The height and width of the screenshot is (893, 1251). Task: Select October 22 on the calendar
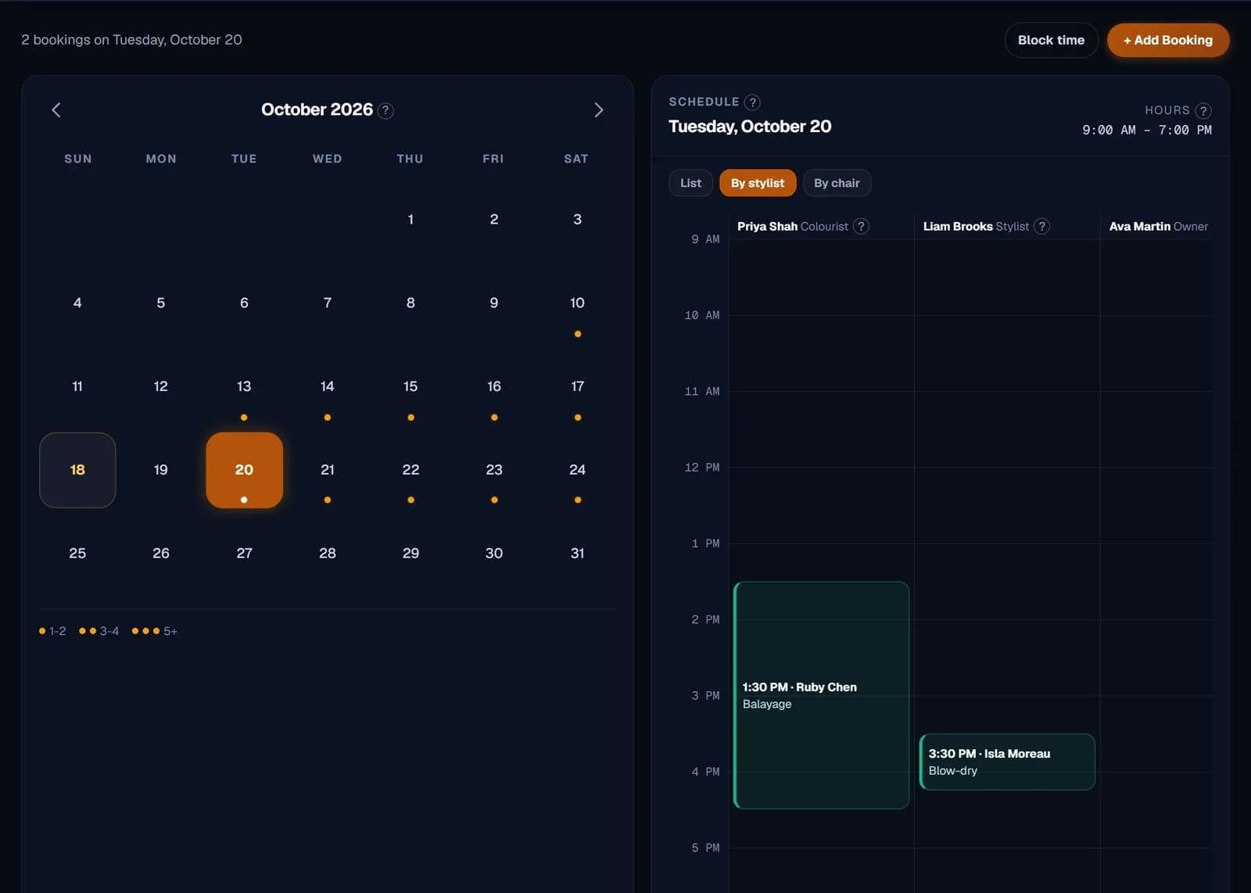point(410,470)
